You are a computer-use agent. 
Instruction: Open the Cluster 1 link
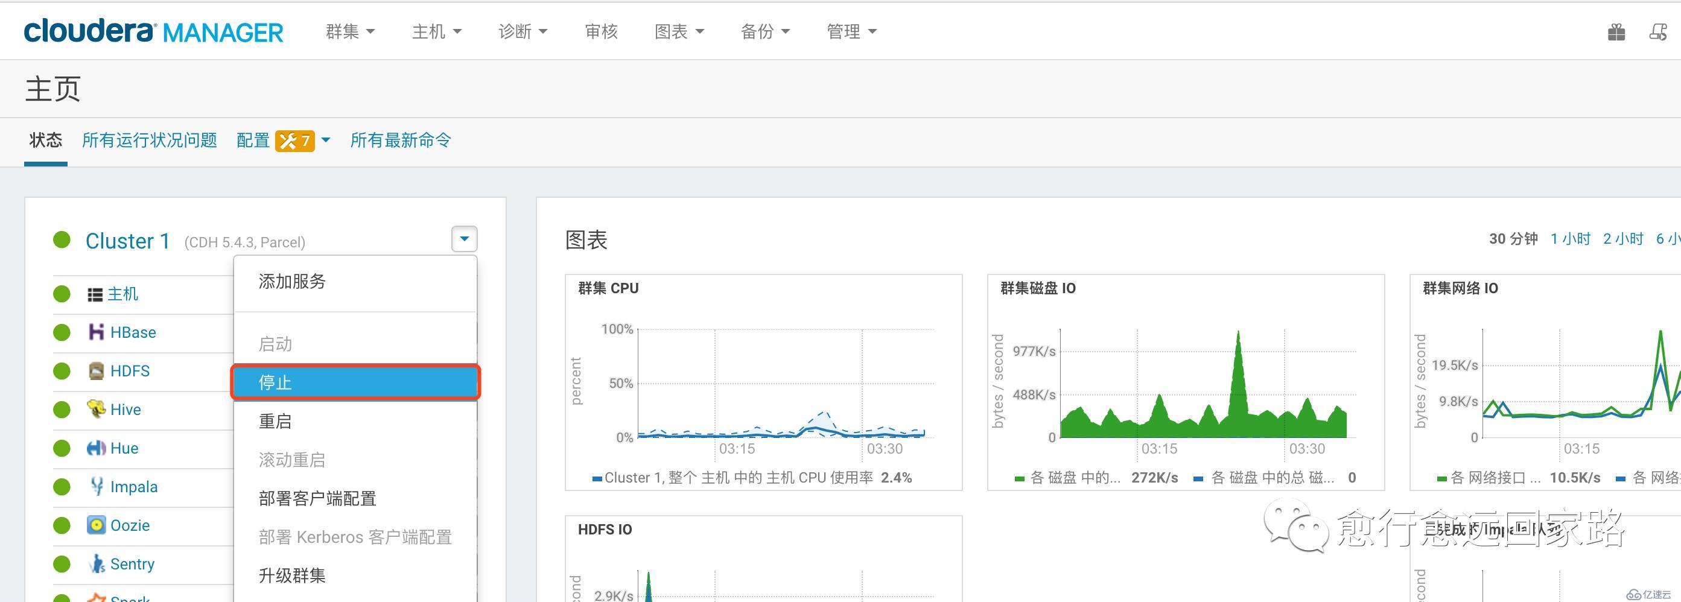[x=128, y=241]
